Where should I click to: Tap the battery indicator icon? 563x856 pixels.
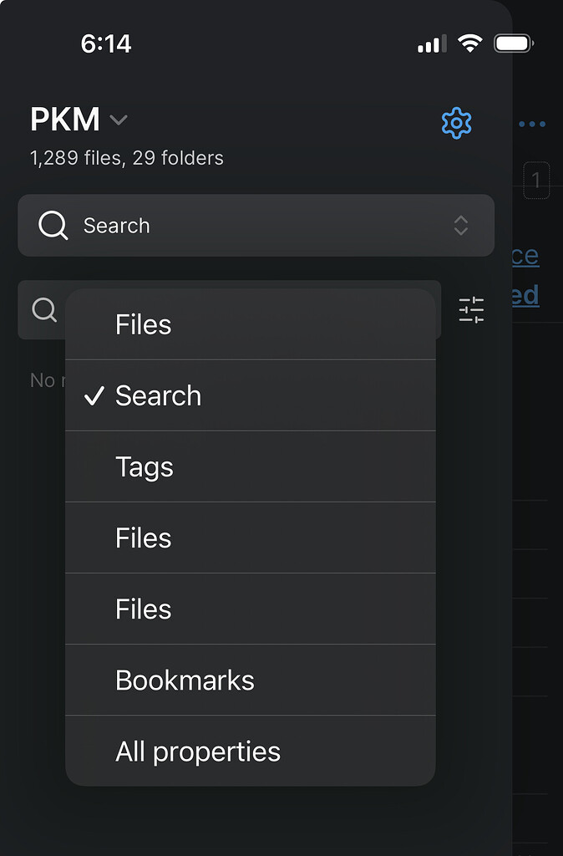[x=513, y=42]
